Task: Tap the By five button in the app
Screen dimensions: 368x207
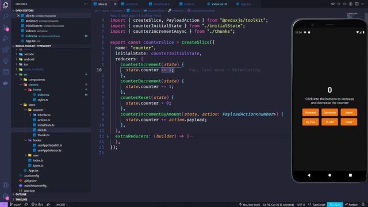Action: [310, 122]
